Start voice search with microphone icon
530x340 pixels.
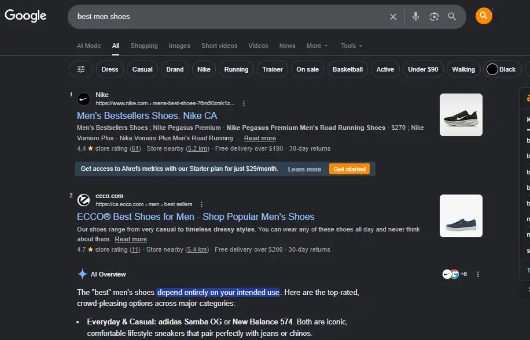[415, 16]
